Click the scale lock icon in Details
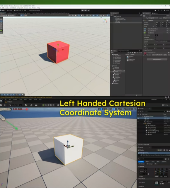Viewport: 170px width, 188px height. click(x=148, y=174)
